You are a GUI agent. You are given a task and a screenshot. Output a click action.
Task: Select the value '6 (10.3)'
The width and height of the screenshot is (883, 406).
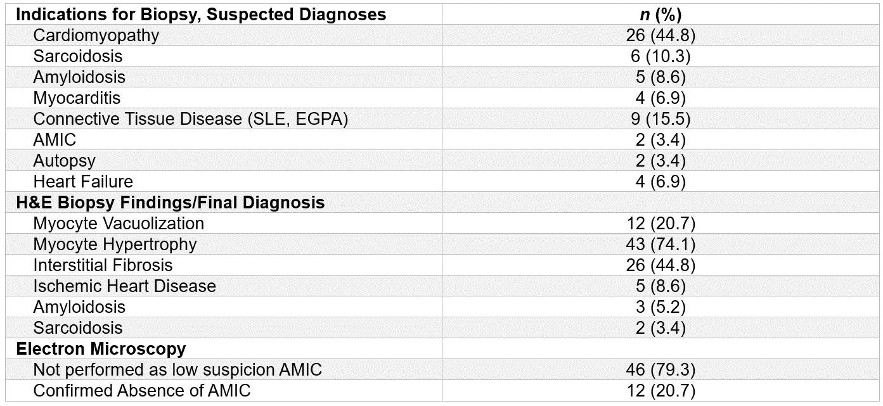pos(661,56)
